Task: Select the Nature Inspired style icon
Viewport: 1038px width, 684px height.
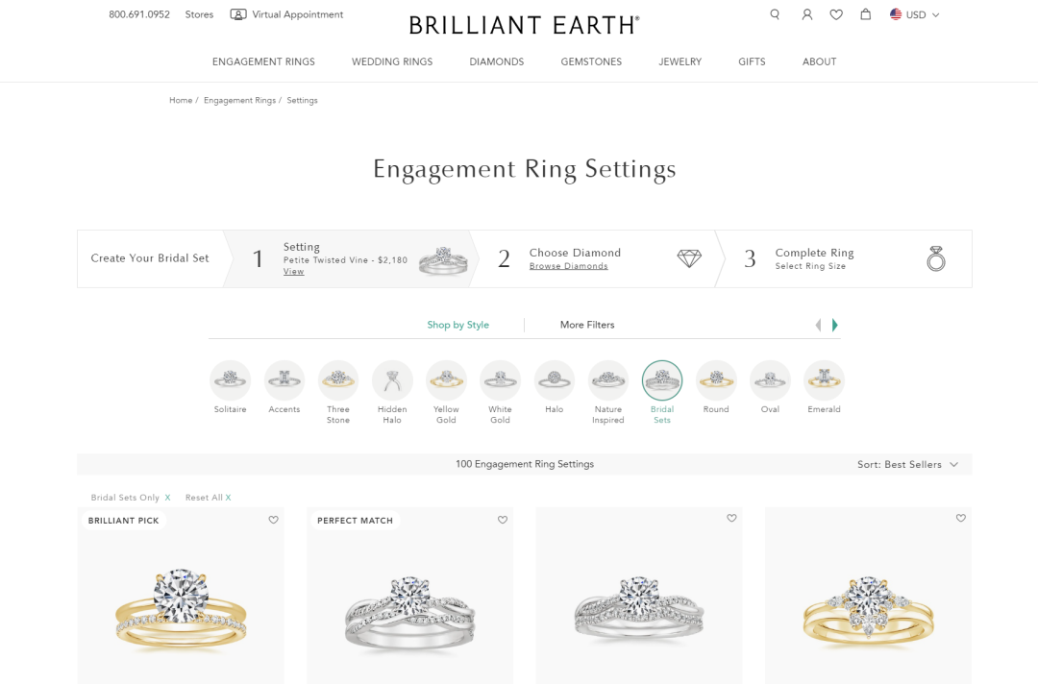Action: pyautogui.click(x=608, y=380)
